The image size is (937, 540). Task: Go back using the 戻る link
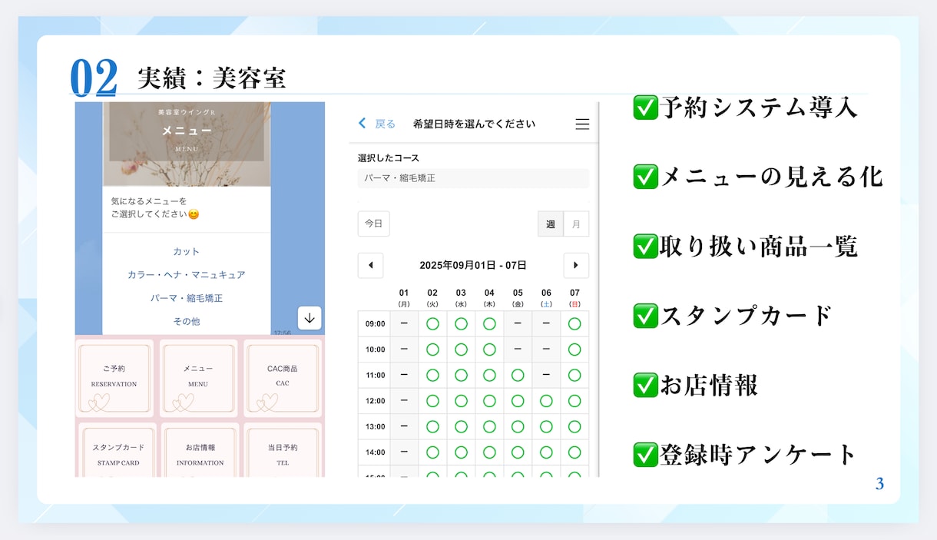[377, 124]
